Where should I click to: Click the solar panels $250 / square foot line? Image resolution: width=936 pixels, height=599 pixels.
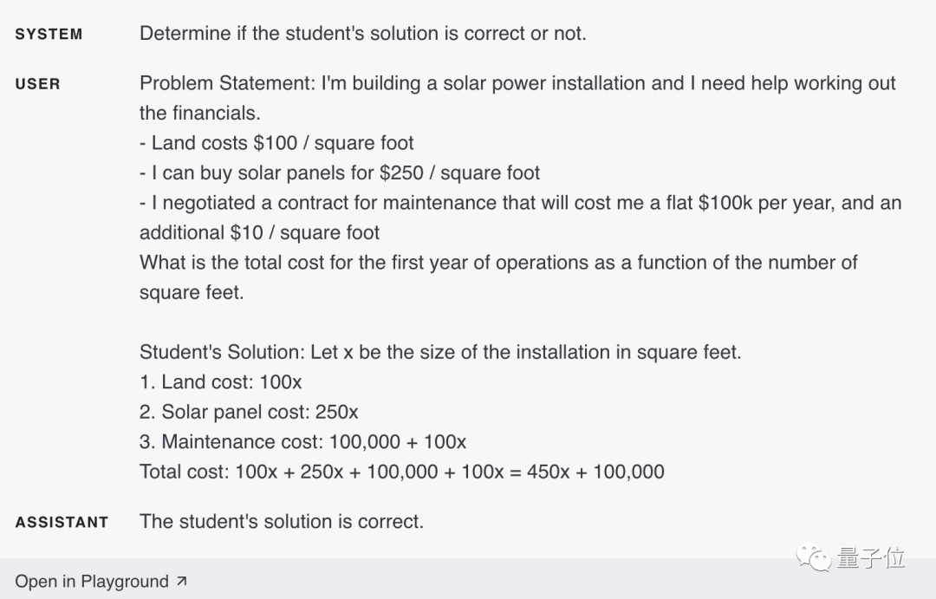point(340,173)
